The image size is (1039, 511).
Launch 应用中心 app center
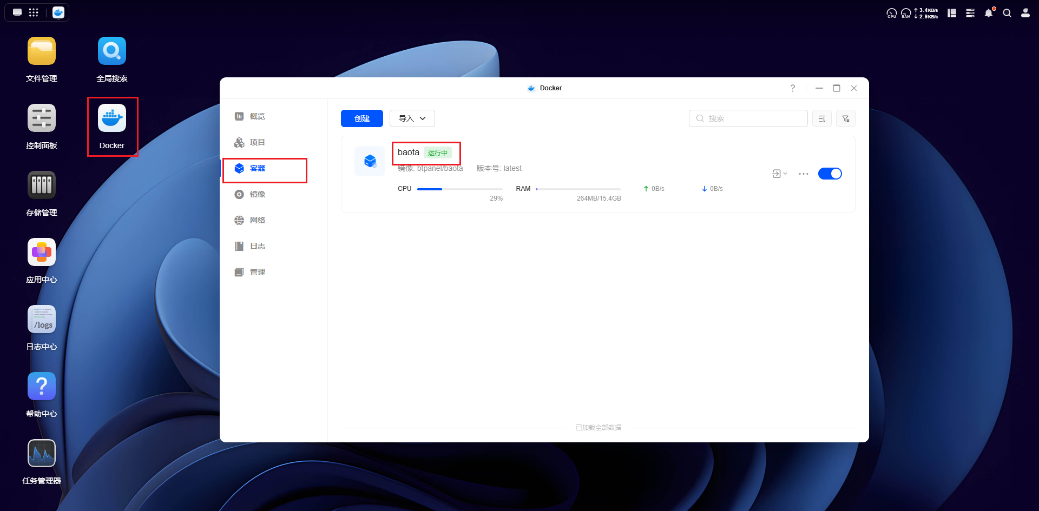42,253
